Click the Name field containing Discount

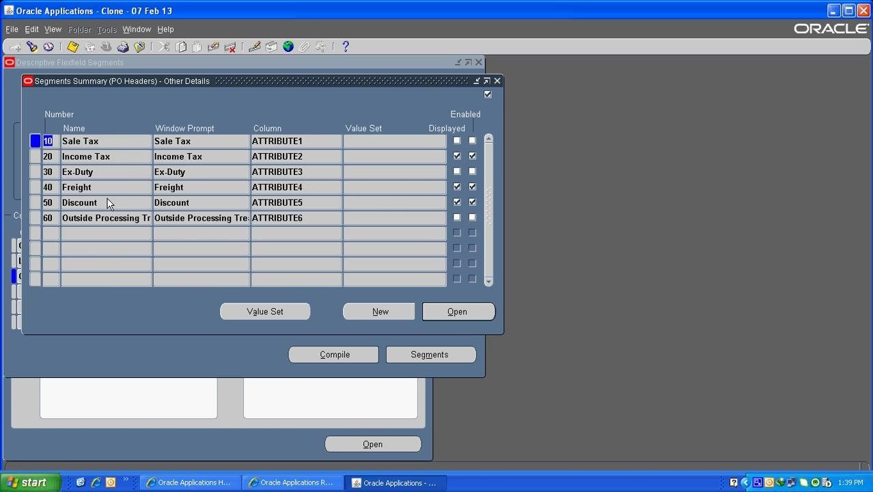107,202
